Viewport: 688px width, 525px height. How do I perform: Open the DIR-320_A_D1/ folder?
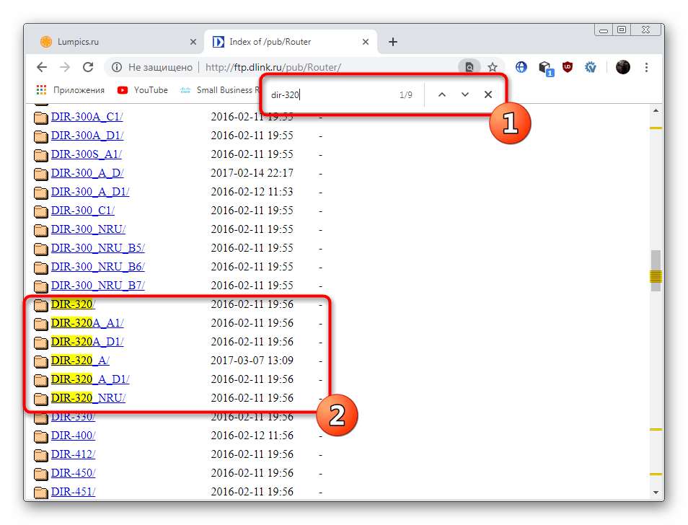point(90,379)
